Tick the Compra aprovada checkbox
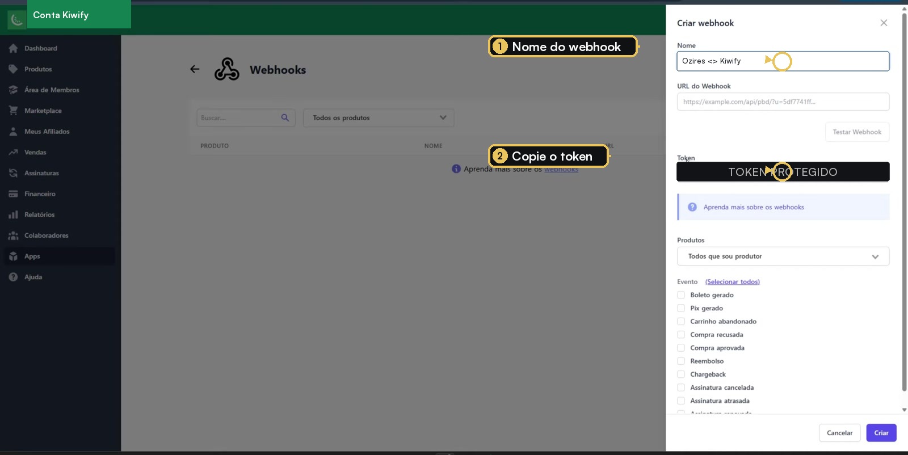 point(681,348)
